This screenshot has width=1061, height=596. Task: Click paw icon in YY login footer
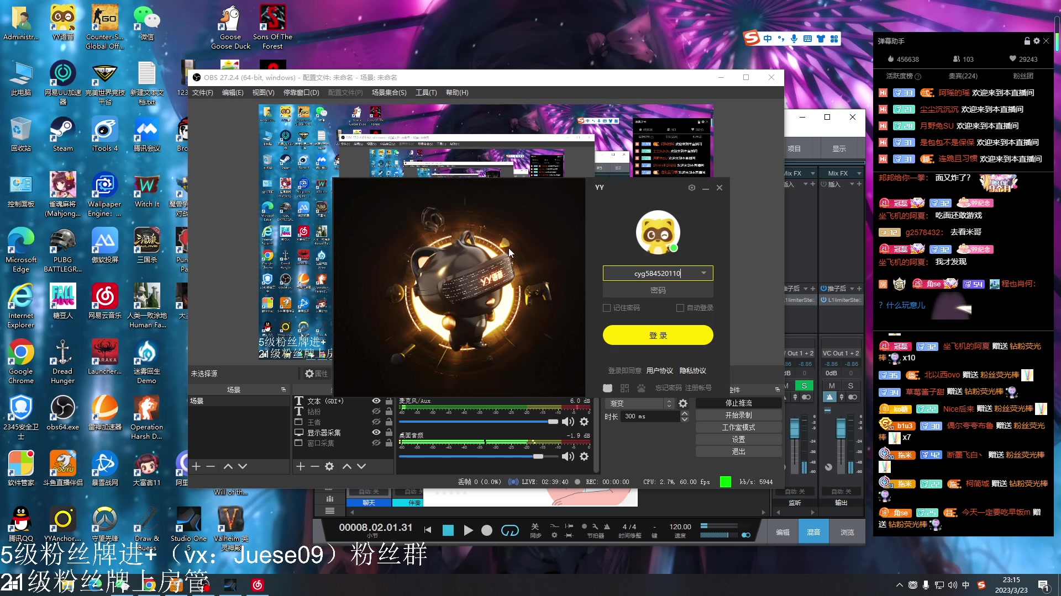coord(641,388)
